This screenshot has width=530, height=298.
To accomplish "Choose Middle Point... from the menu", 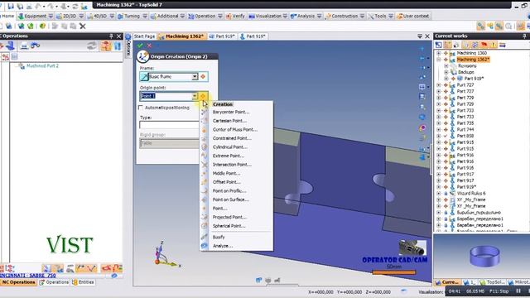I will (226, 173).
